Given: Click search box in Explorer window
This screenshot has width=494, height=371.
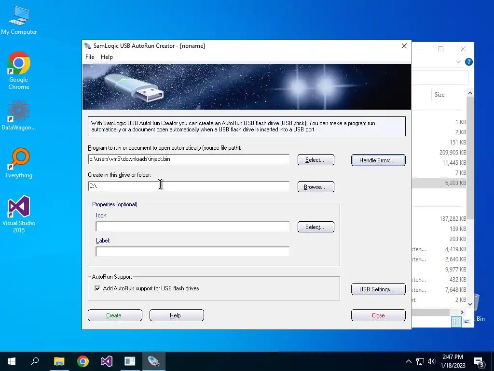Looking at the screenshot, I should tap(440, 78).
